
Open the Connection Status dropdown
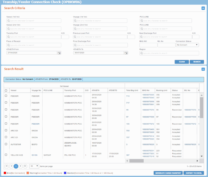(187, 45)
